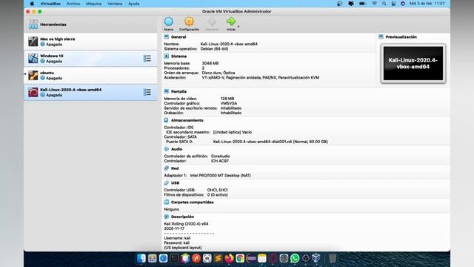Open the Máquina menu
The height and width of the screenshot is (267, 474).
point(94,4)
